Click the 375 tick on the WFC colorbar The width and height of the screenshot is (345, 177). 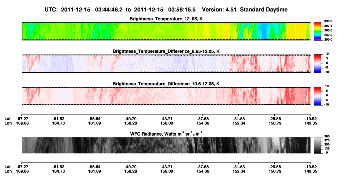coord(327,140)
